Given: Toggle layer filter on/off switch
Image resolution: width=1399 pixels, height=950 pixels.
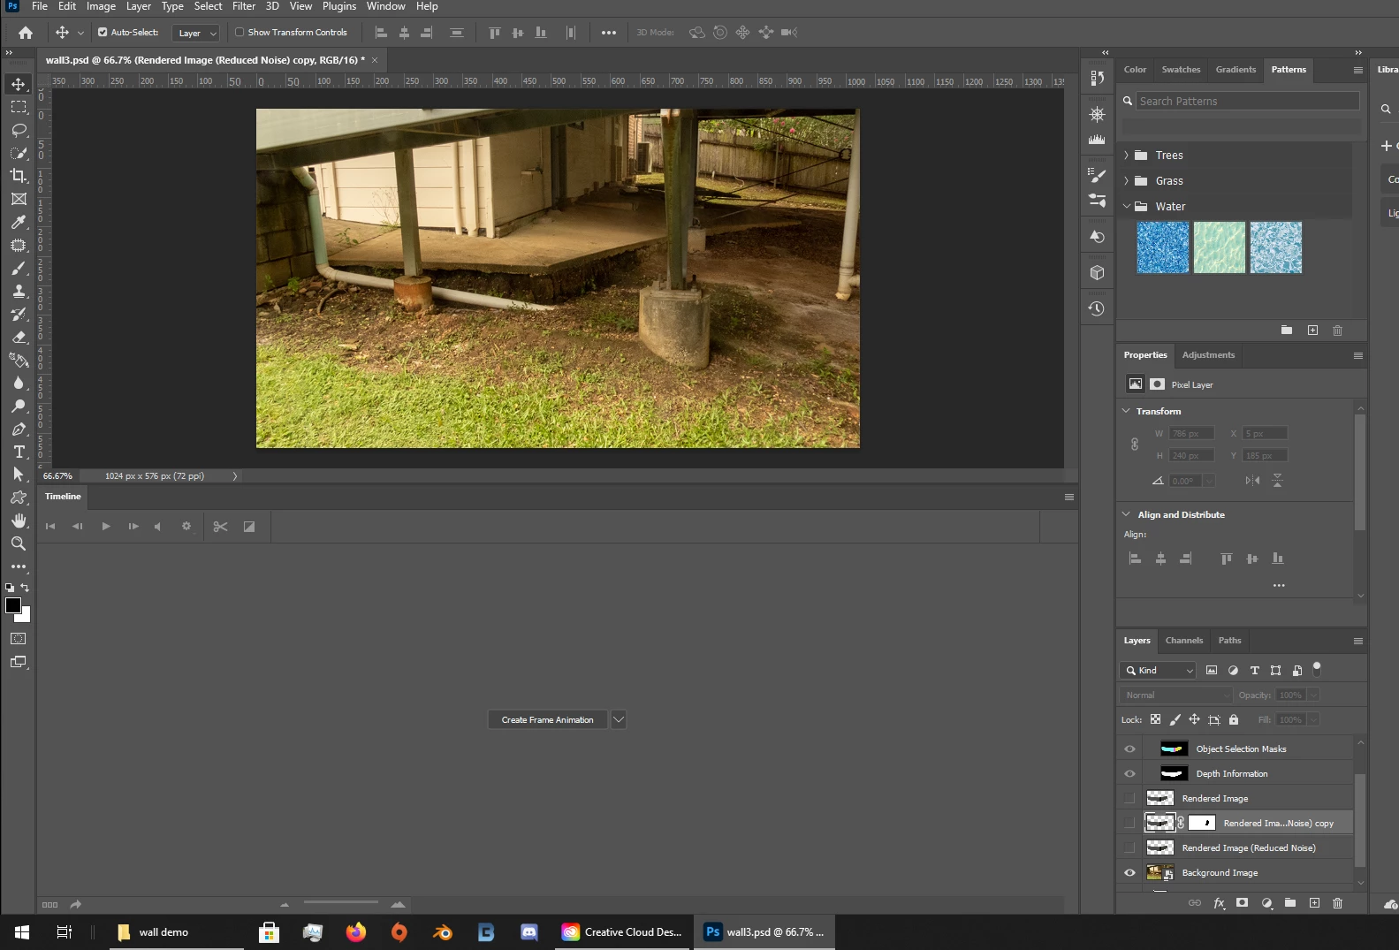Looking at the screenshot, I should (1317, 668).
